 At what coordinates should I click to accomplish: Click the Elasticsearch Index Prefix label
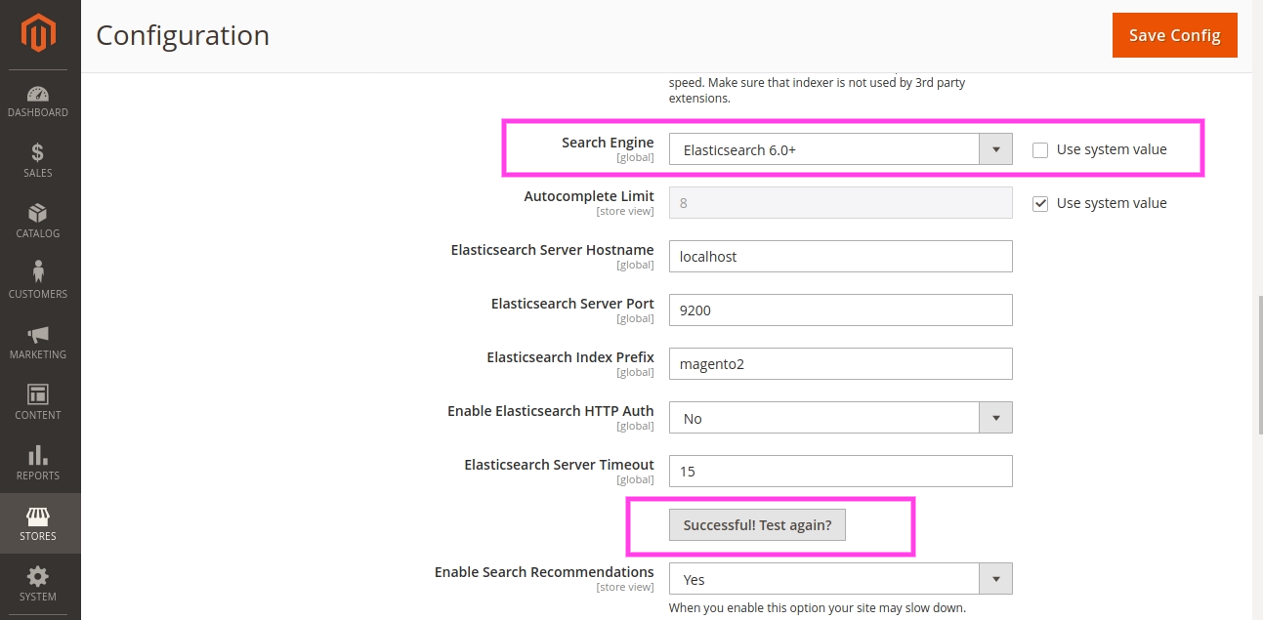click(x=570, y=357)
